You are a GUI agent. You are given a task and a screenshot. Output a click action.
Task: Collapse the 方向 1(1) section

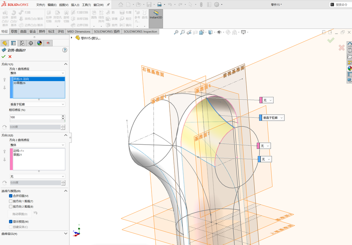click(66, 64)
